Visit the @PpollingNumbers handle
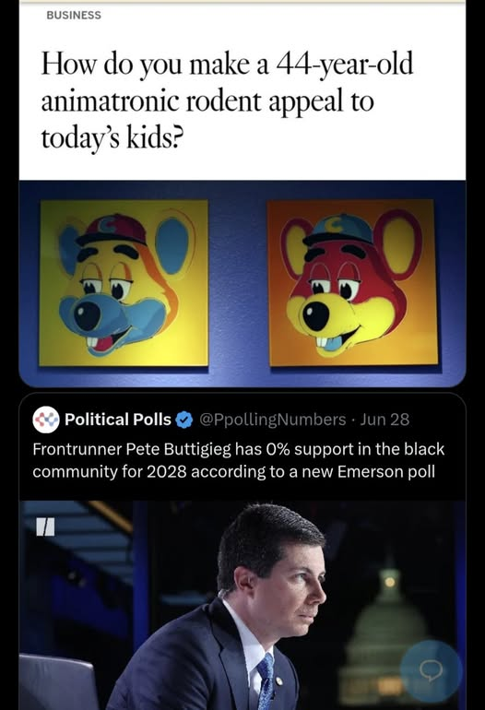 point(273,420)
